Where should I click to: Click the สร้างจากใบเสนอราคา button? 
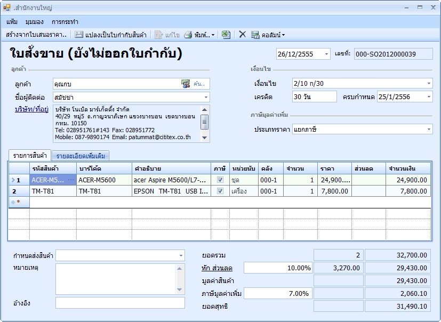pos(36,35)
